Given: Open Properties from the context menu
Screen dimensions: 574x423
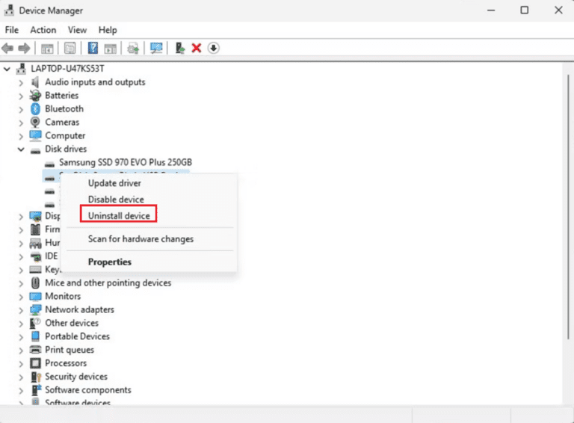Looking at the screenshot, I should (x=109, y=262).
